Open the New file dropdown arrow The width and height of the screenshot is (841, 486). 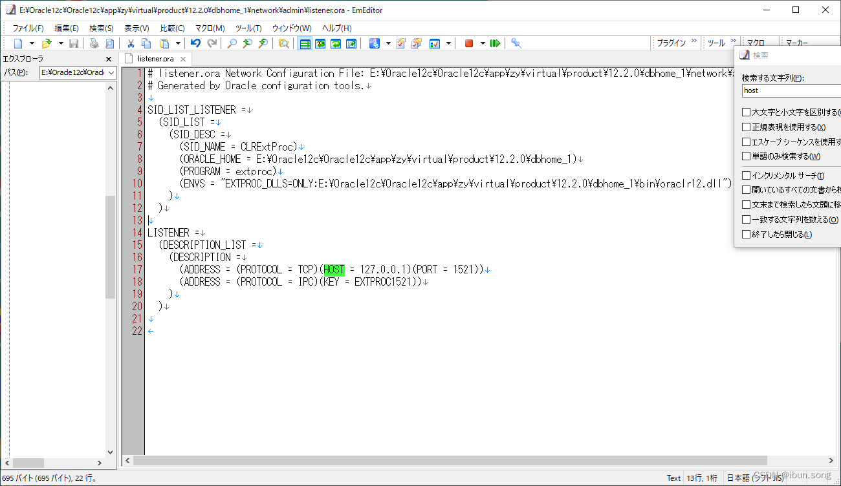click(x=33, y=43)
